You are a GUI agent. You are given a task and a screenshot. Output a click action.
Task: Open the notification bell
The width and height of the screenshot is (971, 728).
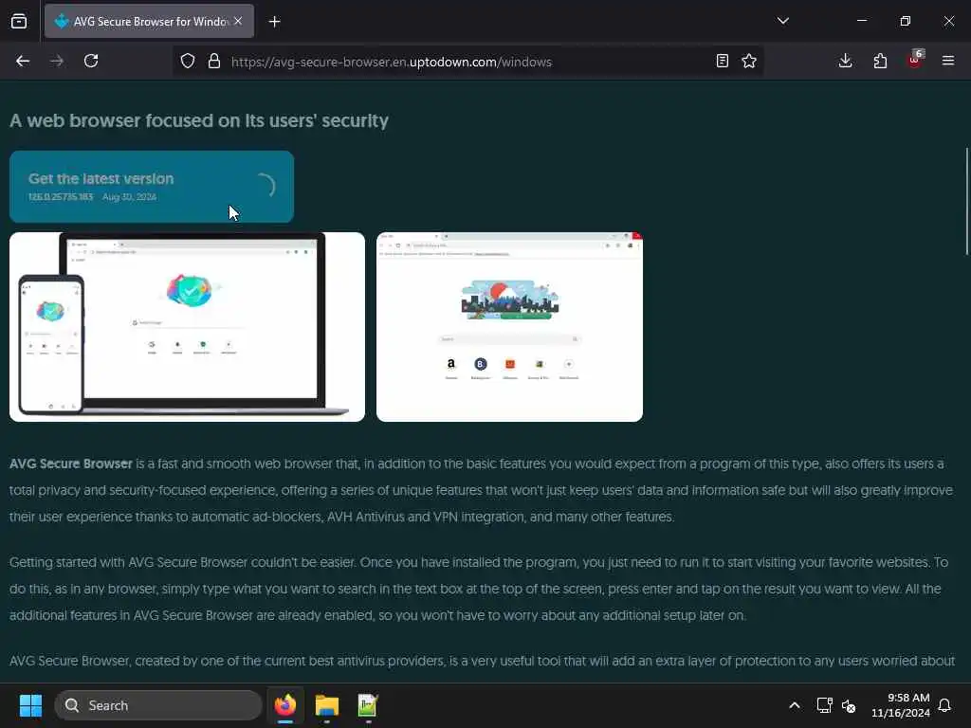pyautogui.click(x=944, y=705)
